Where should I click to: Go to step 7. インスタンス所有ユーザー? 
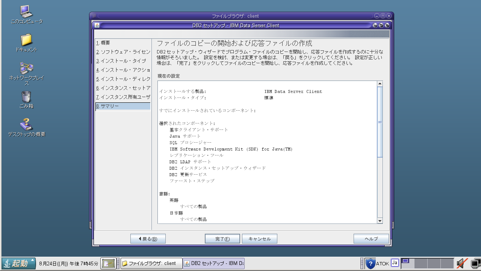tap(123, 97)
